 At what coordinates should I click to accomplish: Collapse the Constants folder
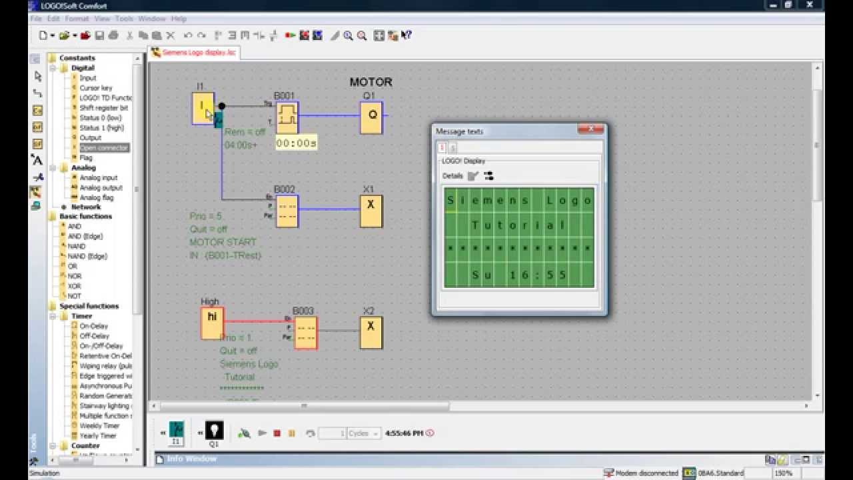(51, 58)
